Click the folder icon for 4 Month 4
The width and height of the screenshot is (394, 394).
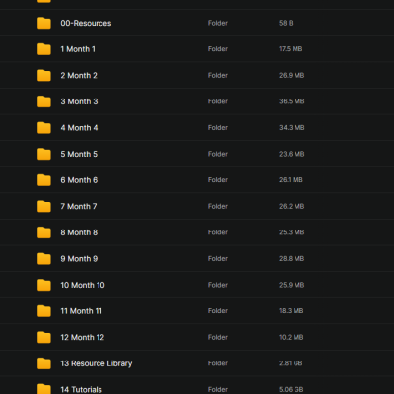[x=44, y=128]
